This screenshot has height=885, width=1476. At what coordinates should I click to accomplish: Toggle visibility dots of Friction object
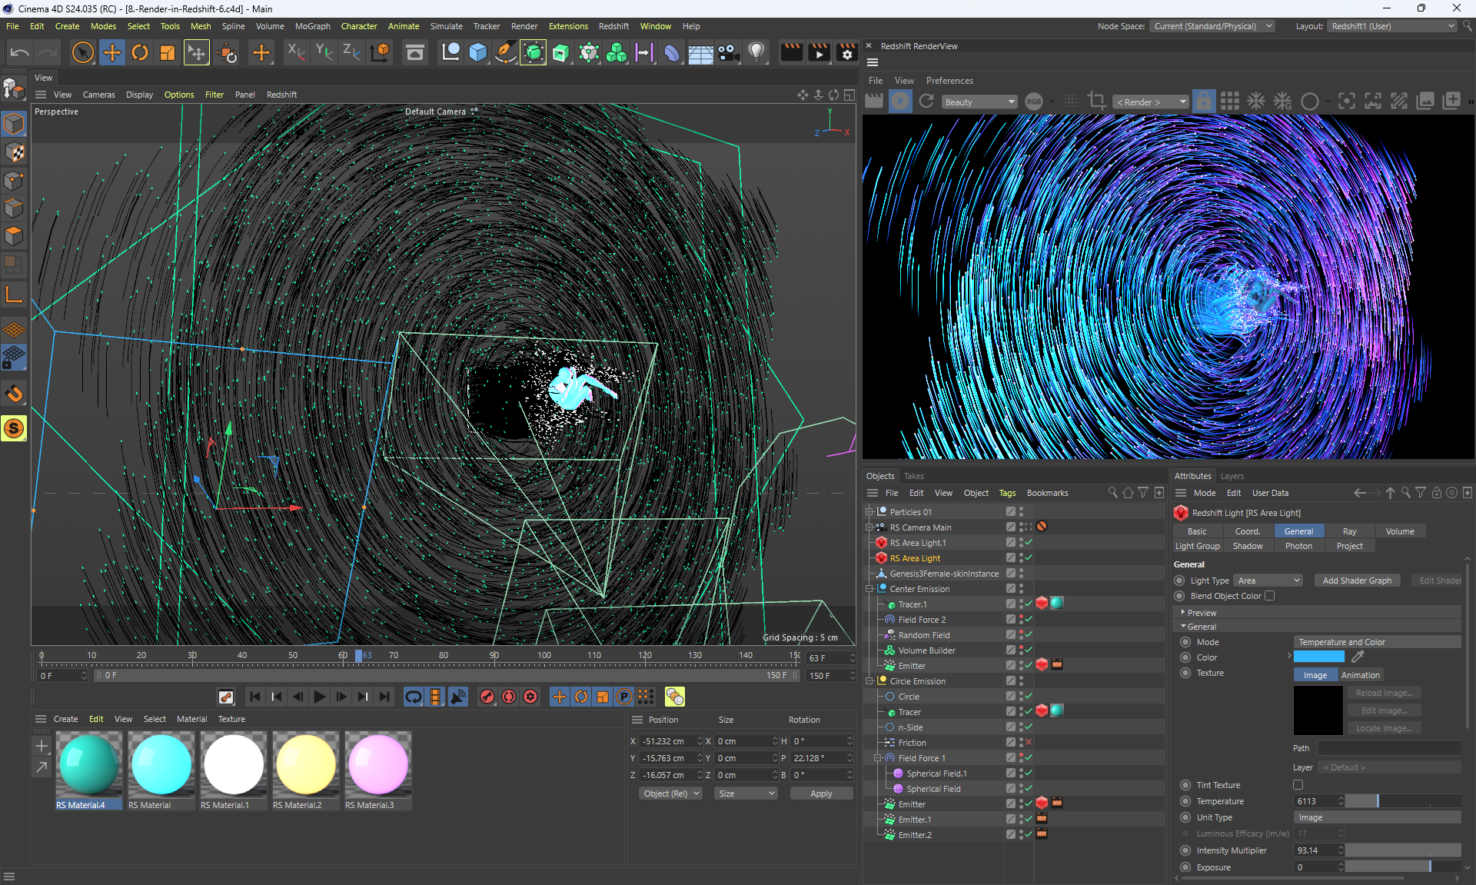click(x=1021, y=743)
